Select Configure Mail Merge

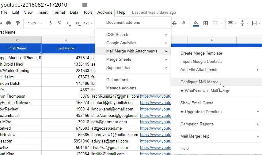point(217,82)
